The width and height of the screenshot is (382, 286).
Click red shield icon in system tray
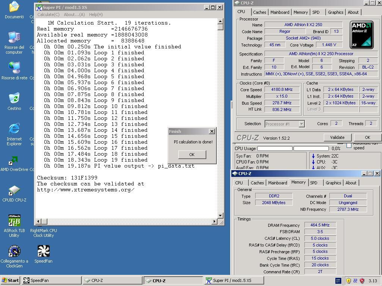point(362,281)
